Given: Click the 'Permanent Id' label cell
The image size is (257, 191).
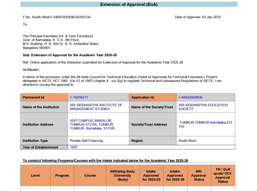Looking at the screenshot, I should (x=44, y=97).
